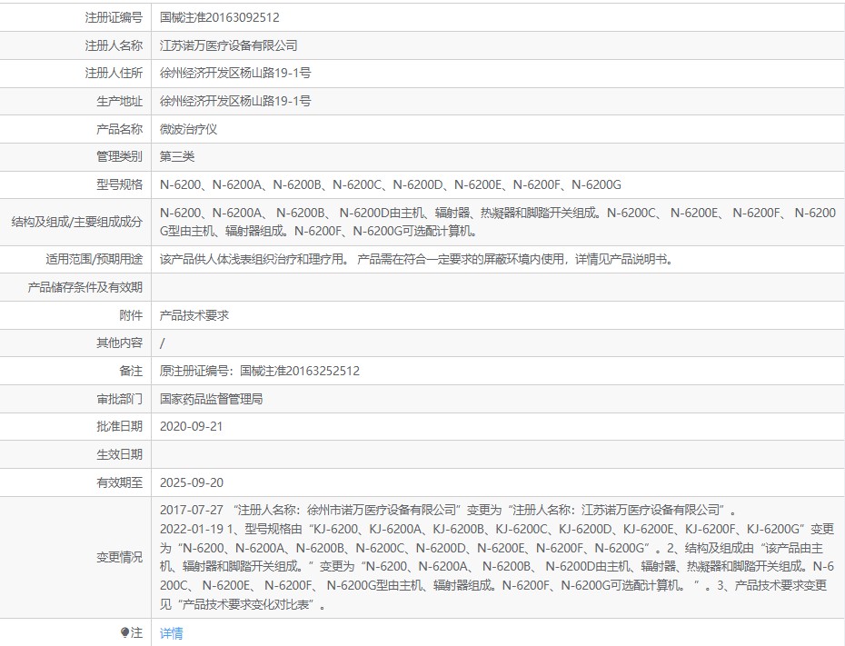Click change record dated 2017-07-27
Image resolution: width=845 pixels, height=646 pixels.
tap(448, 510)
